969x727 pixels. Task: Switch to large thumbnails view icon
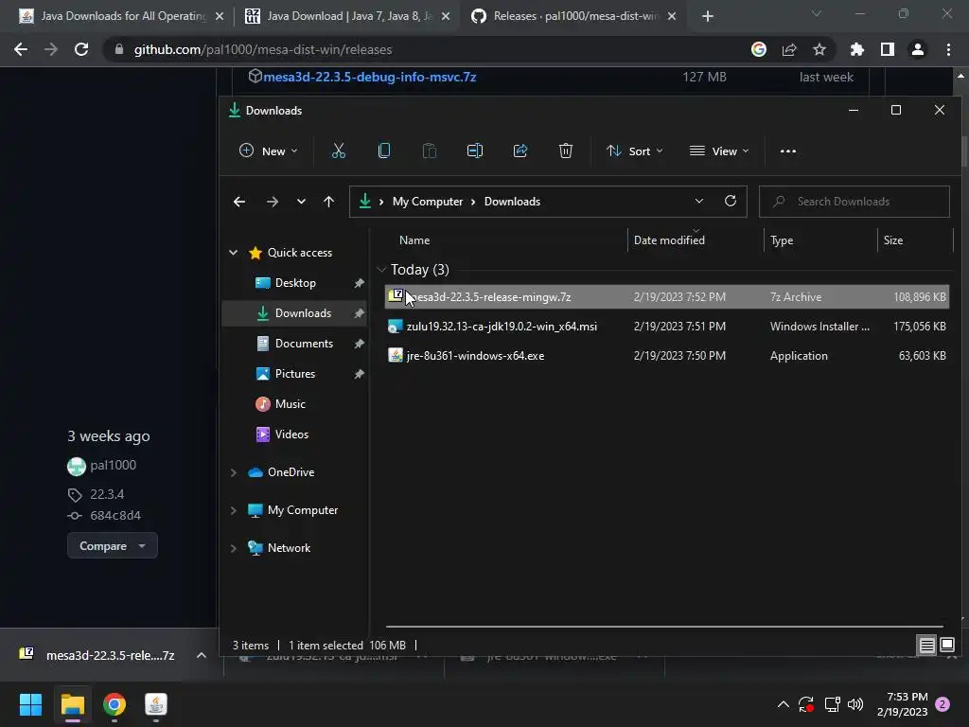click(x=946, y=646)
